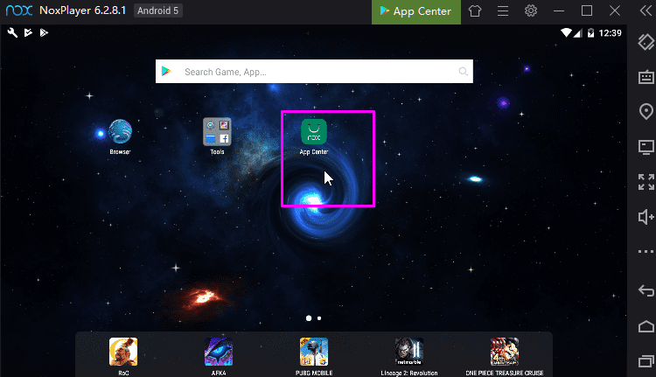Screen dimensions: 656x377
Task: Open virtual location pin icon
Action: coord(646,112)
